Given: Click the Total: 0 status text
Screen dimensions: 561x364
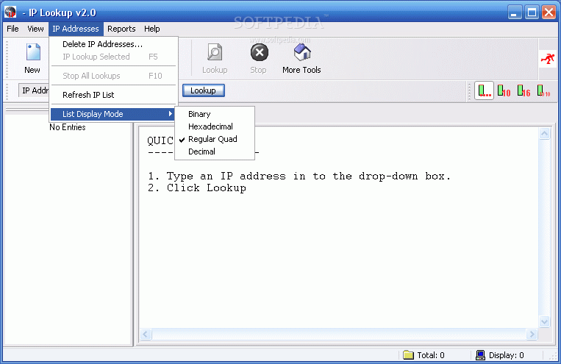Looking at the screenshot, I should [x=431, y=355].
